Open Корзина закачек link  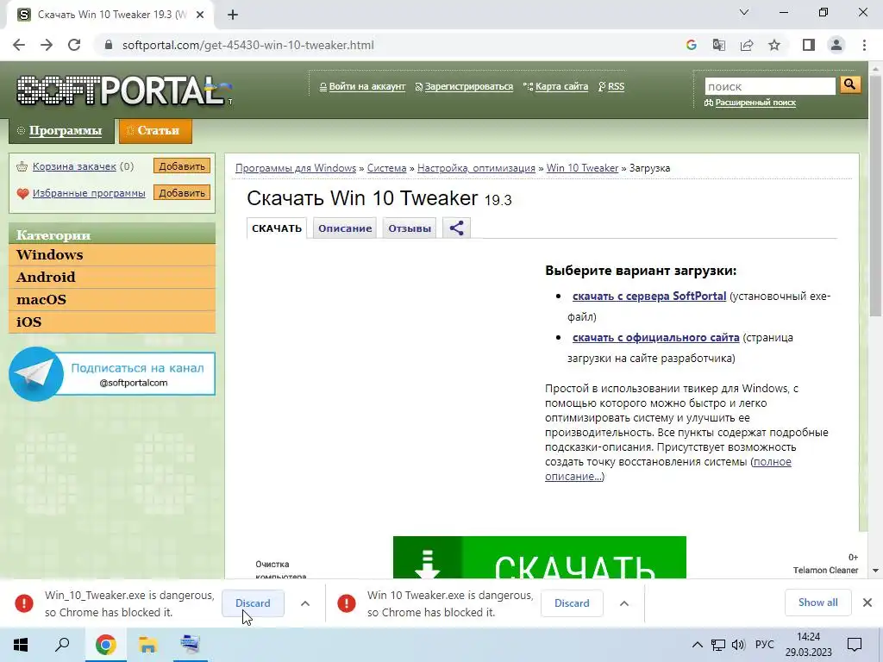coord(74,166)
